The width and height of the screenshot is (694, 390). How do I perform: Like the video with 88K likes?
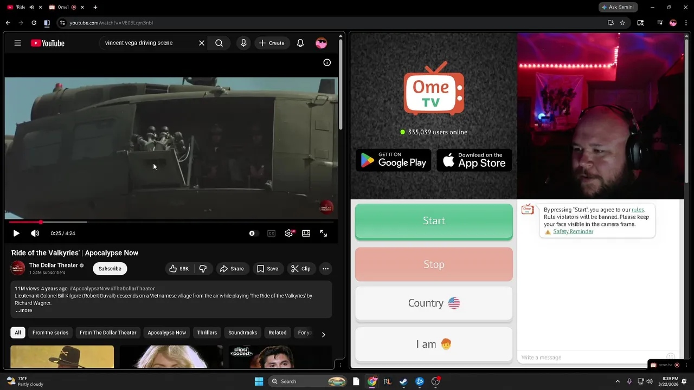pos(179,269)
